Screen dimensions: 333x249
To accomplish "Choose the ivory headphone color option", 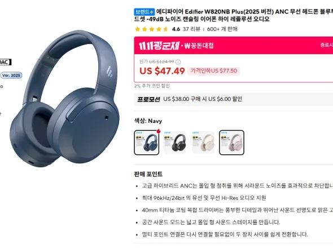I will pos(203,143).
